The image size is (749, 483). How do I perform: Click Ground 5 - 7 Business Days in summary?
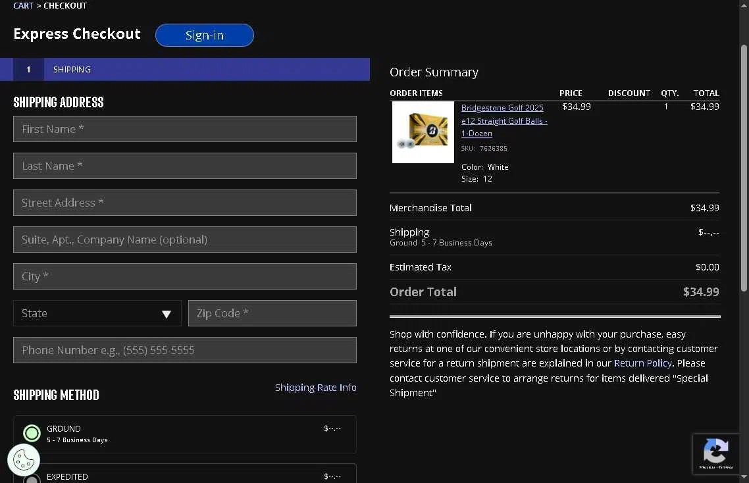click(x=440, y=243)
